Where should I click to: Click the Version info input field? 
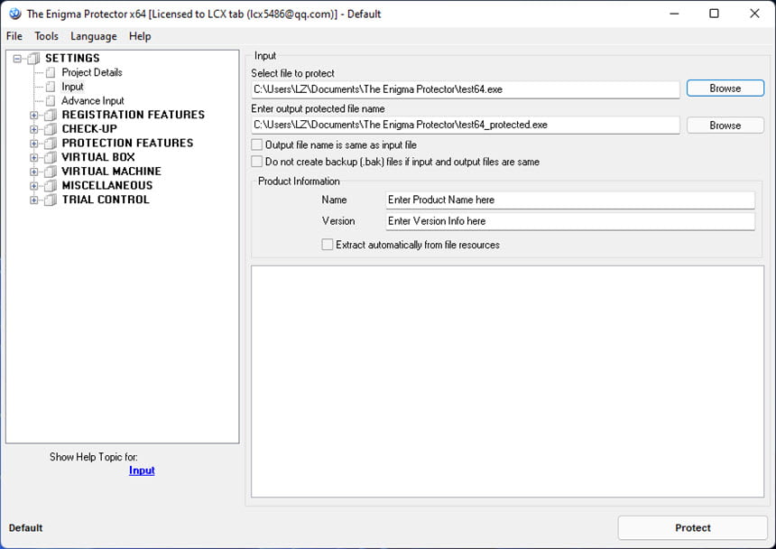(570, 221)
